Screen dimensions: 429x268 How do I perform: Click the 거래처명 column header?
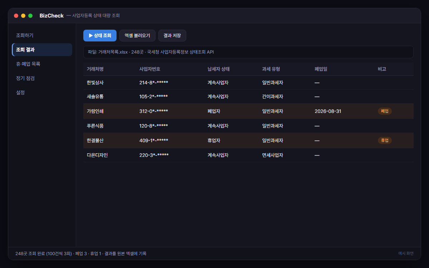tap(95, 69)
